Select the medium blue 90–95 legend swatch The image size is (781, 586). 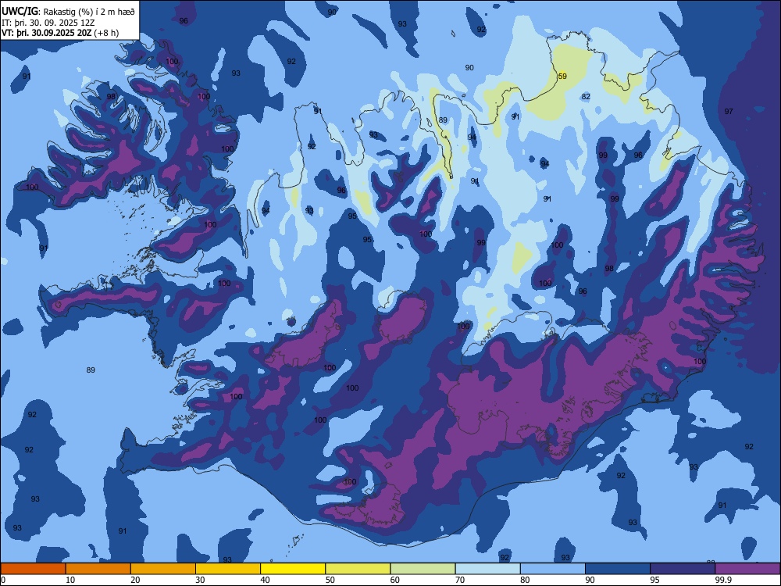(618, 569)
